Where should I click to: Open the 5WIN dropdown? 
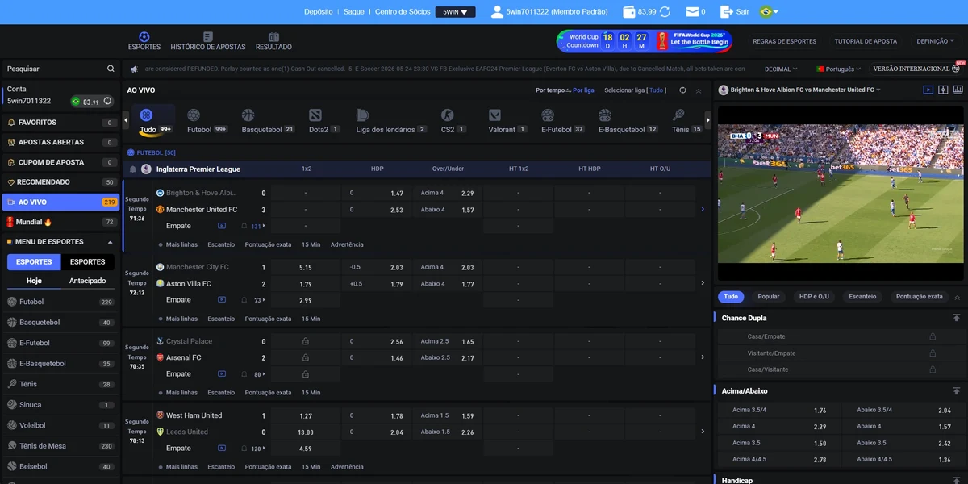coord(455,12)
